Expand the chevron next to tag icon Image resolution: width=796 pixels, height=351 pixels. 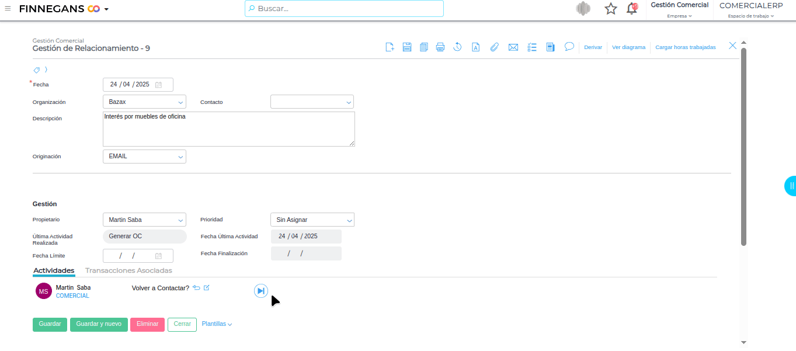[46, 69]
